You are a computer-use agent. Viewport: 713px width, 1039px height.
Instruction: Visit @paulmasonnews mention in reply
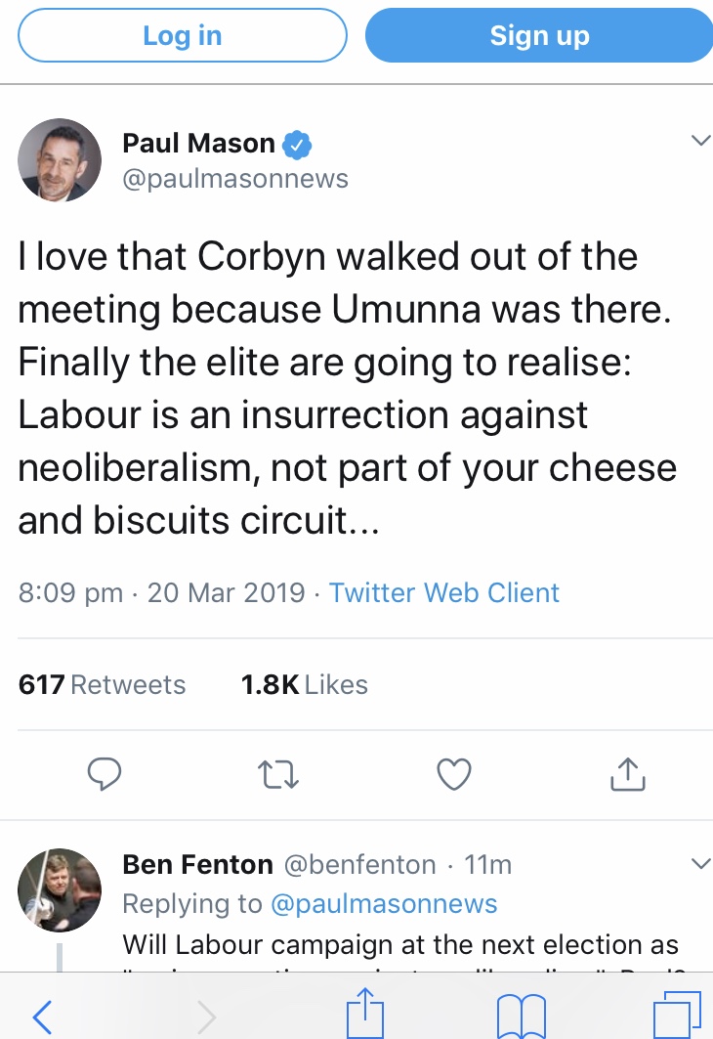point(383,904)
